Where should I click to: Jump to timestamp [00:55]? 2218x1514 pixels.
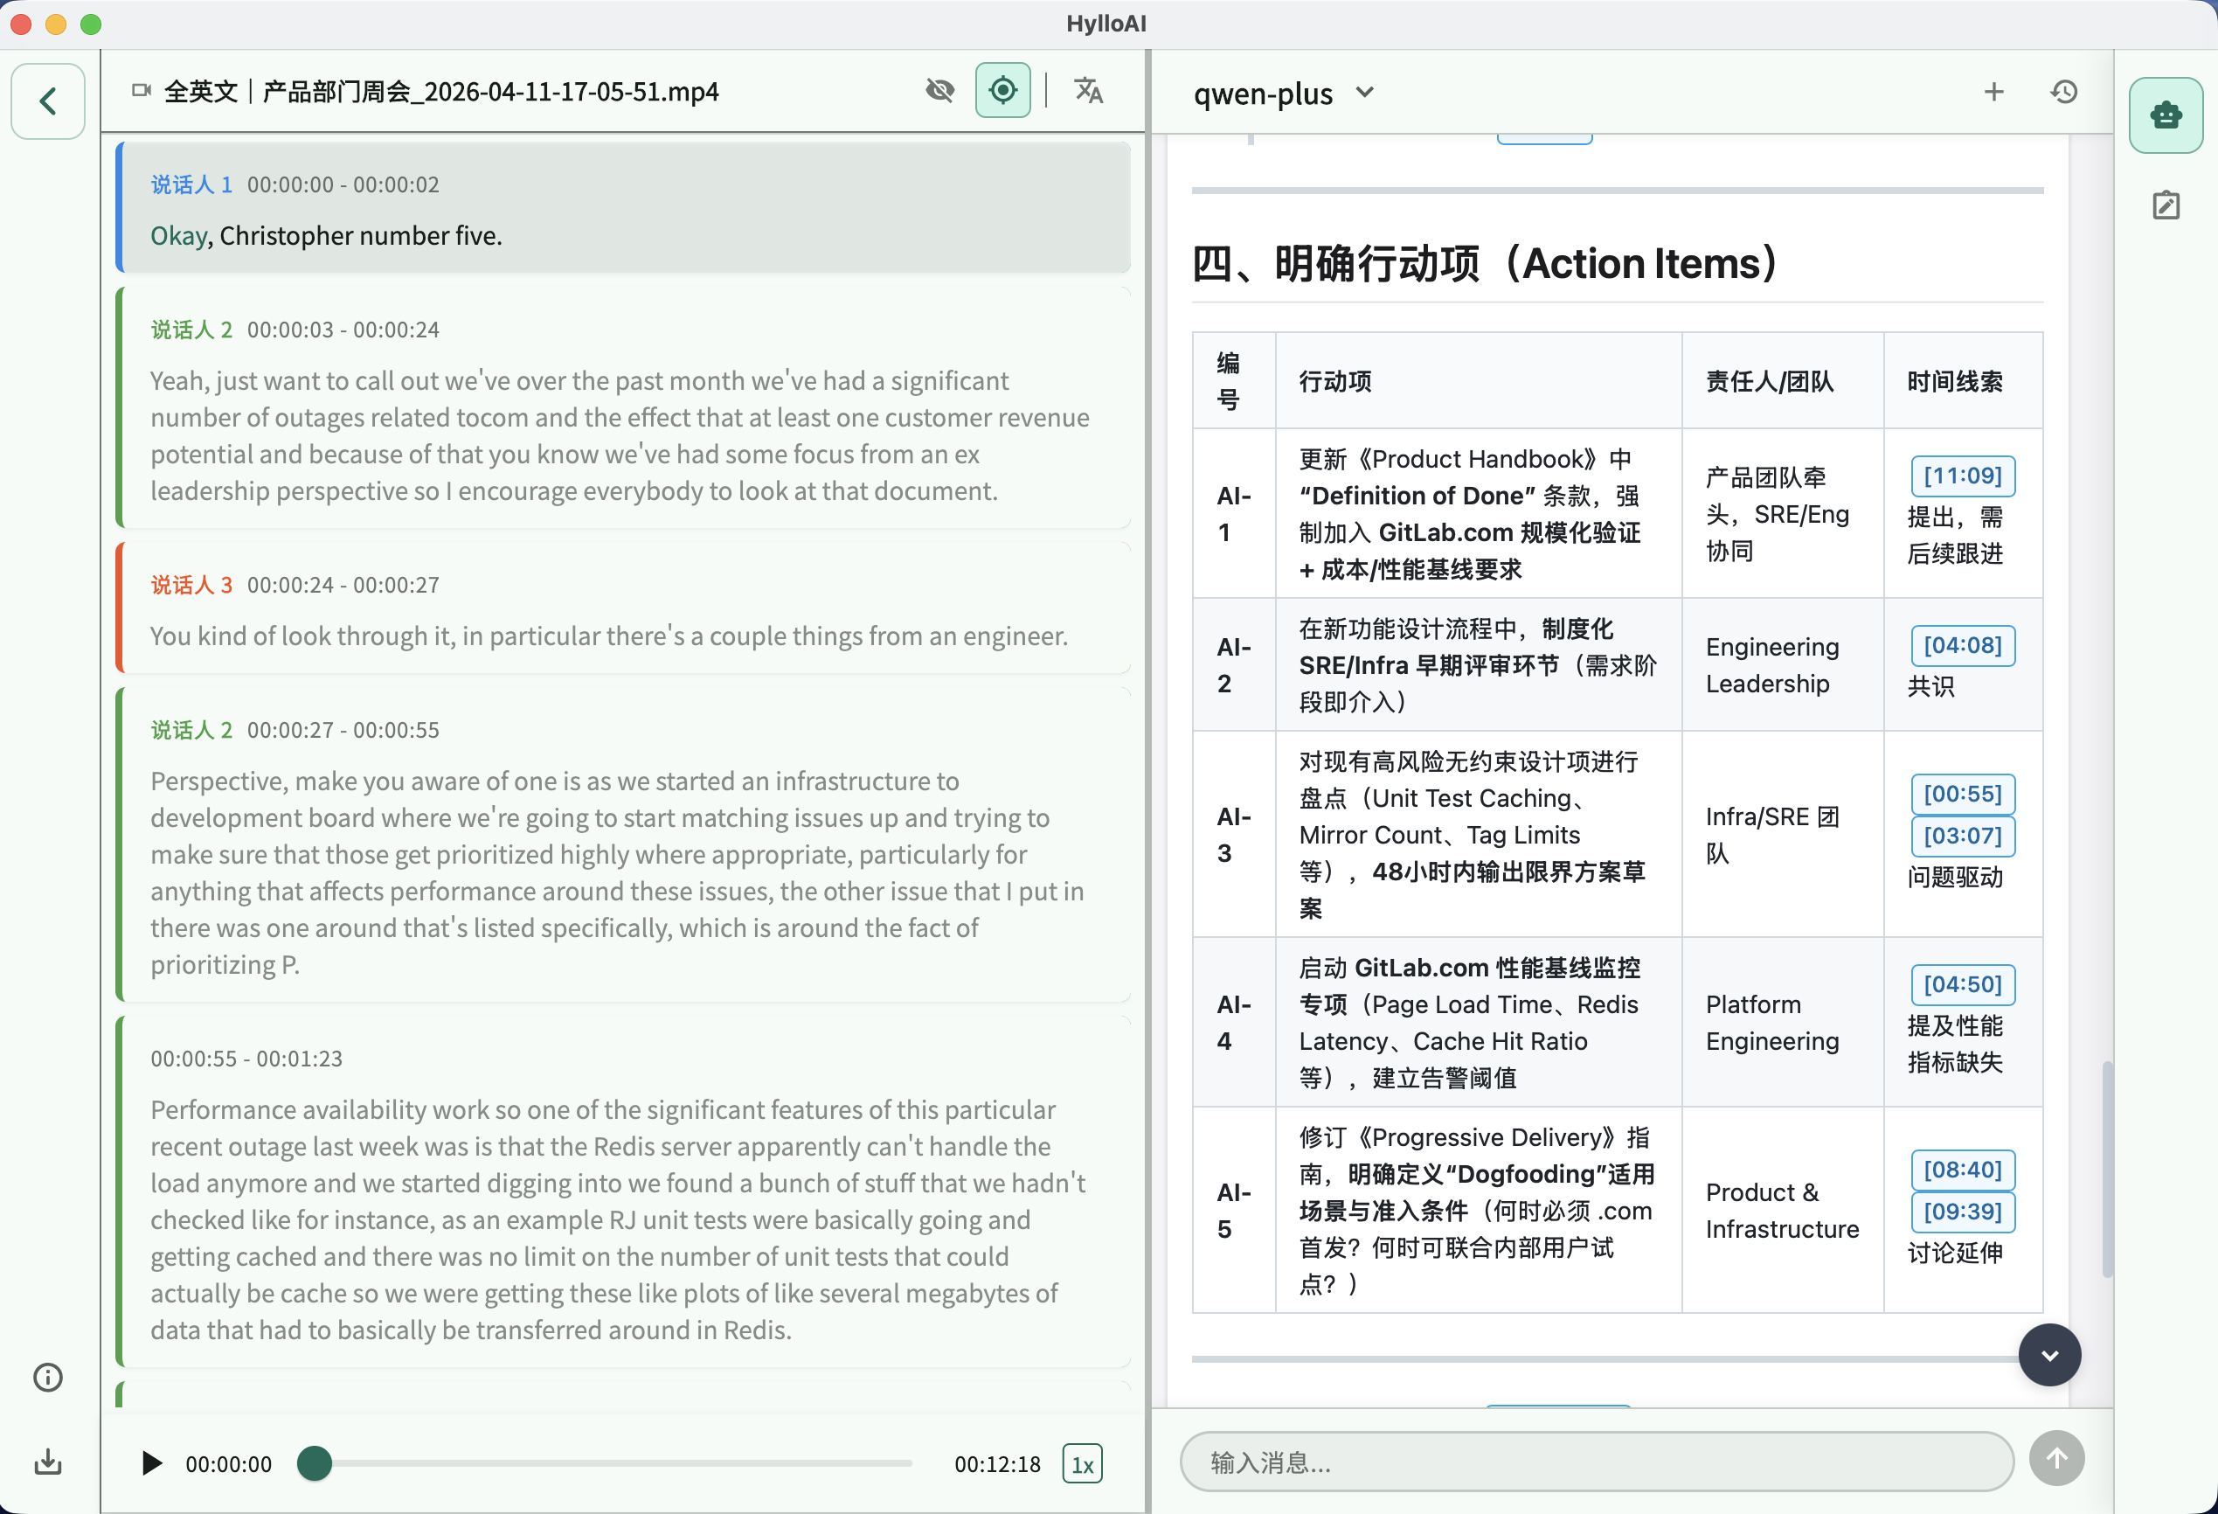pos(1962,795)
